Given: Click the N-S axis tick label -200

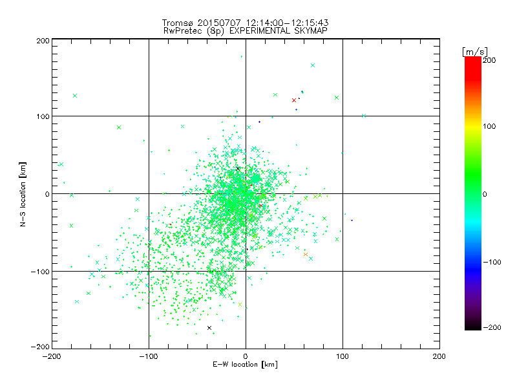Looking at the screenshot, I should pos(40,347).
